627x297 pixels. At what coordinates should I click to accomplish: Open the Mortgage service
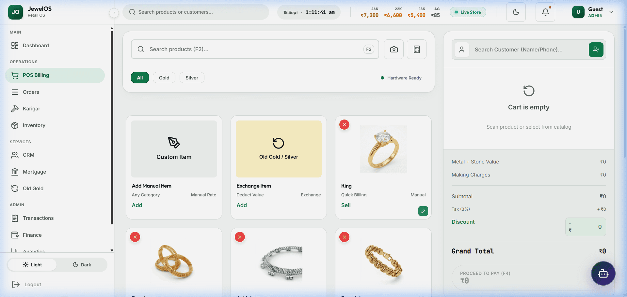tap(55, 172)
